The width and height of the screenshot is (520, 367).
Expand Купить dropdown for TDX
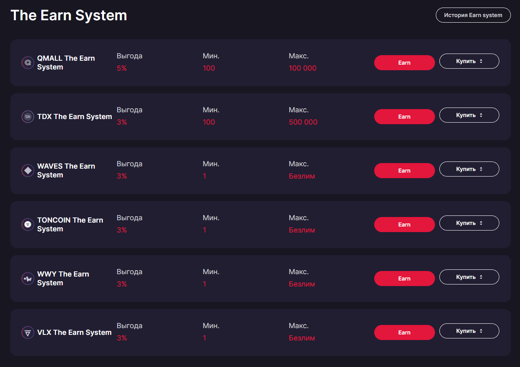click(x=469, y=115)
